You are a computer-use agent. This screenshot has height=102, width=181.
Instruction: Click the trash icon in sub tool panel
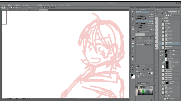(x=153, y=29)
